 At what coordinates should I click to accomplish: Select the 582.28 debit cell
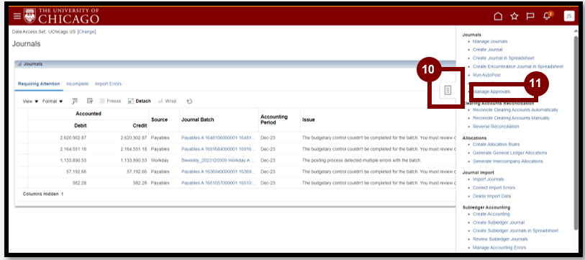pyautogui.click(x=79, y=183)
